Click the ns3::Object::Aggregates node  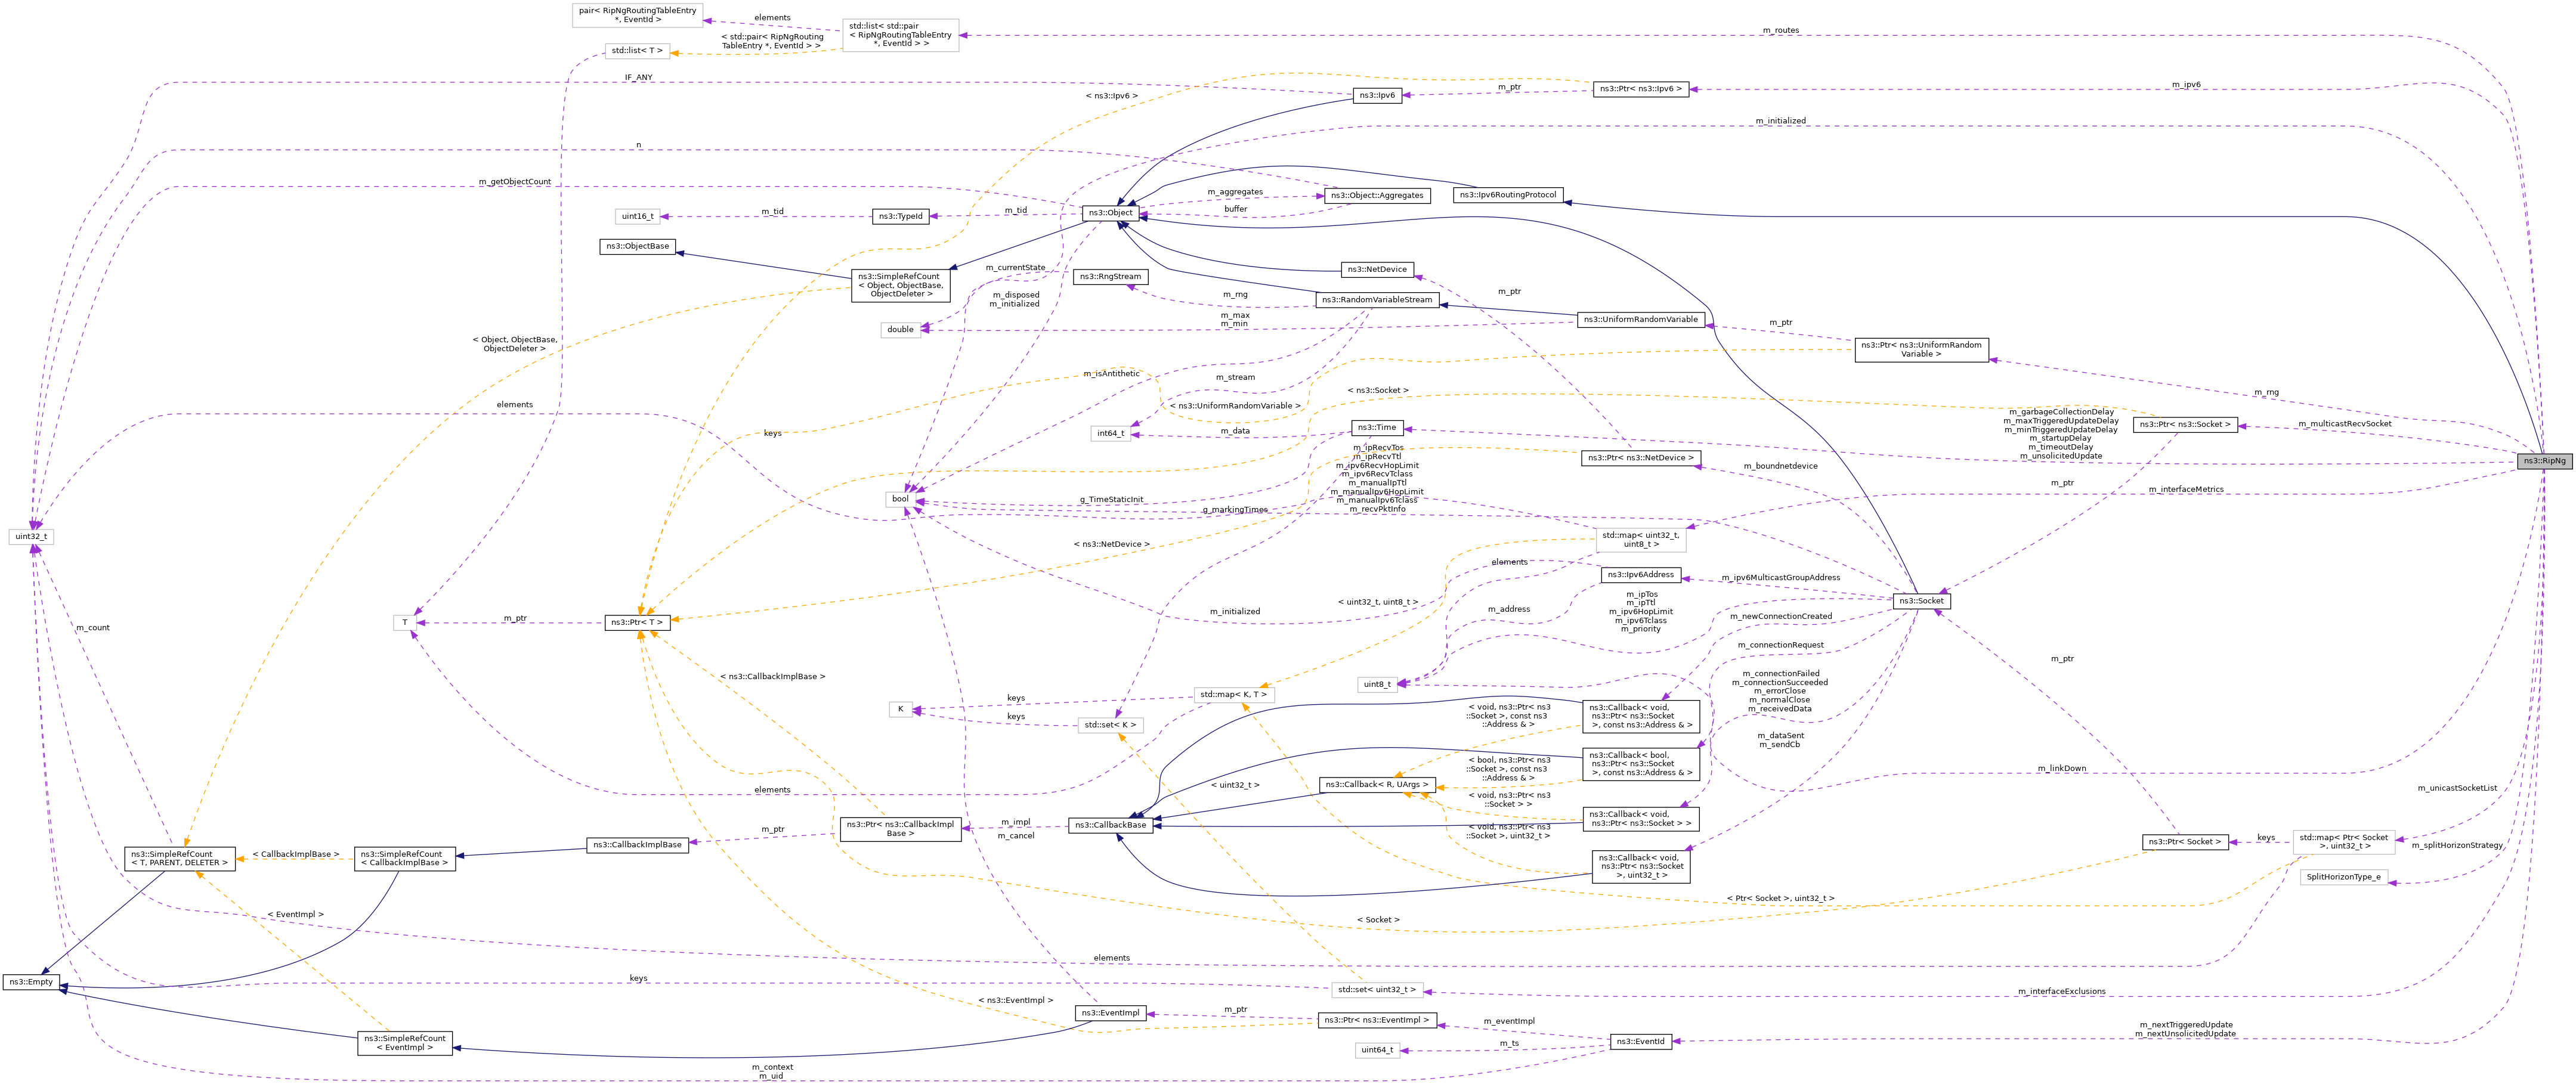1377,195
